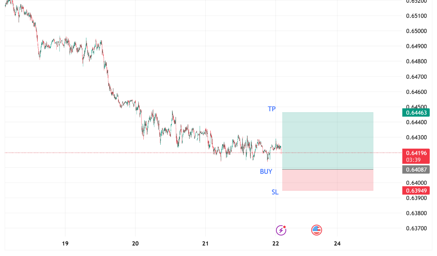Click the red stop-loss zone

(x=327, y=180)
